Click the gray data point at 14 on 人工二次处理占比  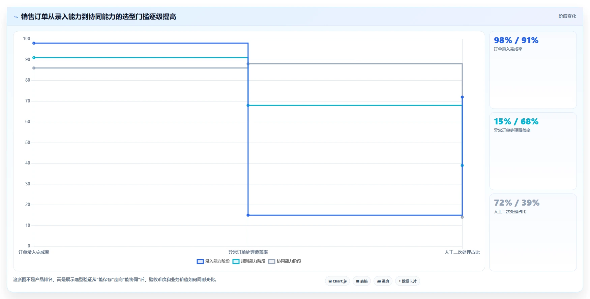pyautogui.click(x=462, y=217)
